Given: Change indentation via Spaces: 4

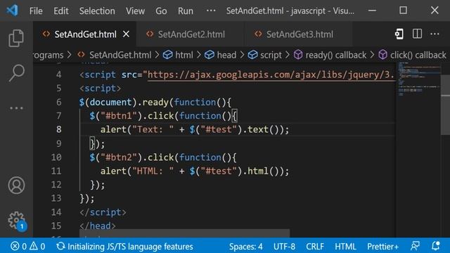Looking at the screenshot, I should click(x=245, y=246).
